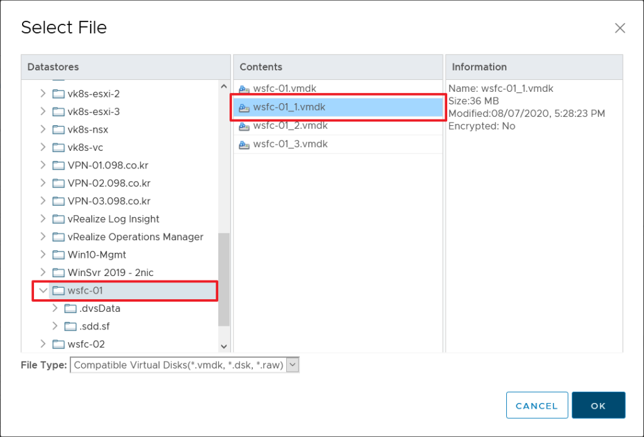Click the wsfc-01.vmdk disk file icon
This screenshot has width=644, height=437.
(x=244, y=89)
